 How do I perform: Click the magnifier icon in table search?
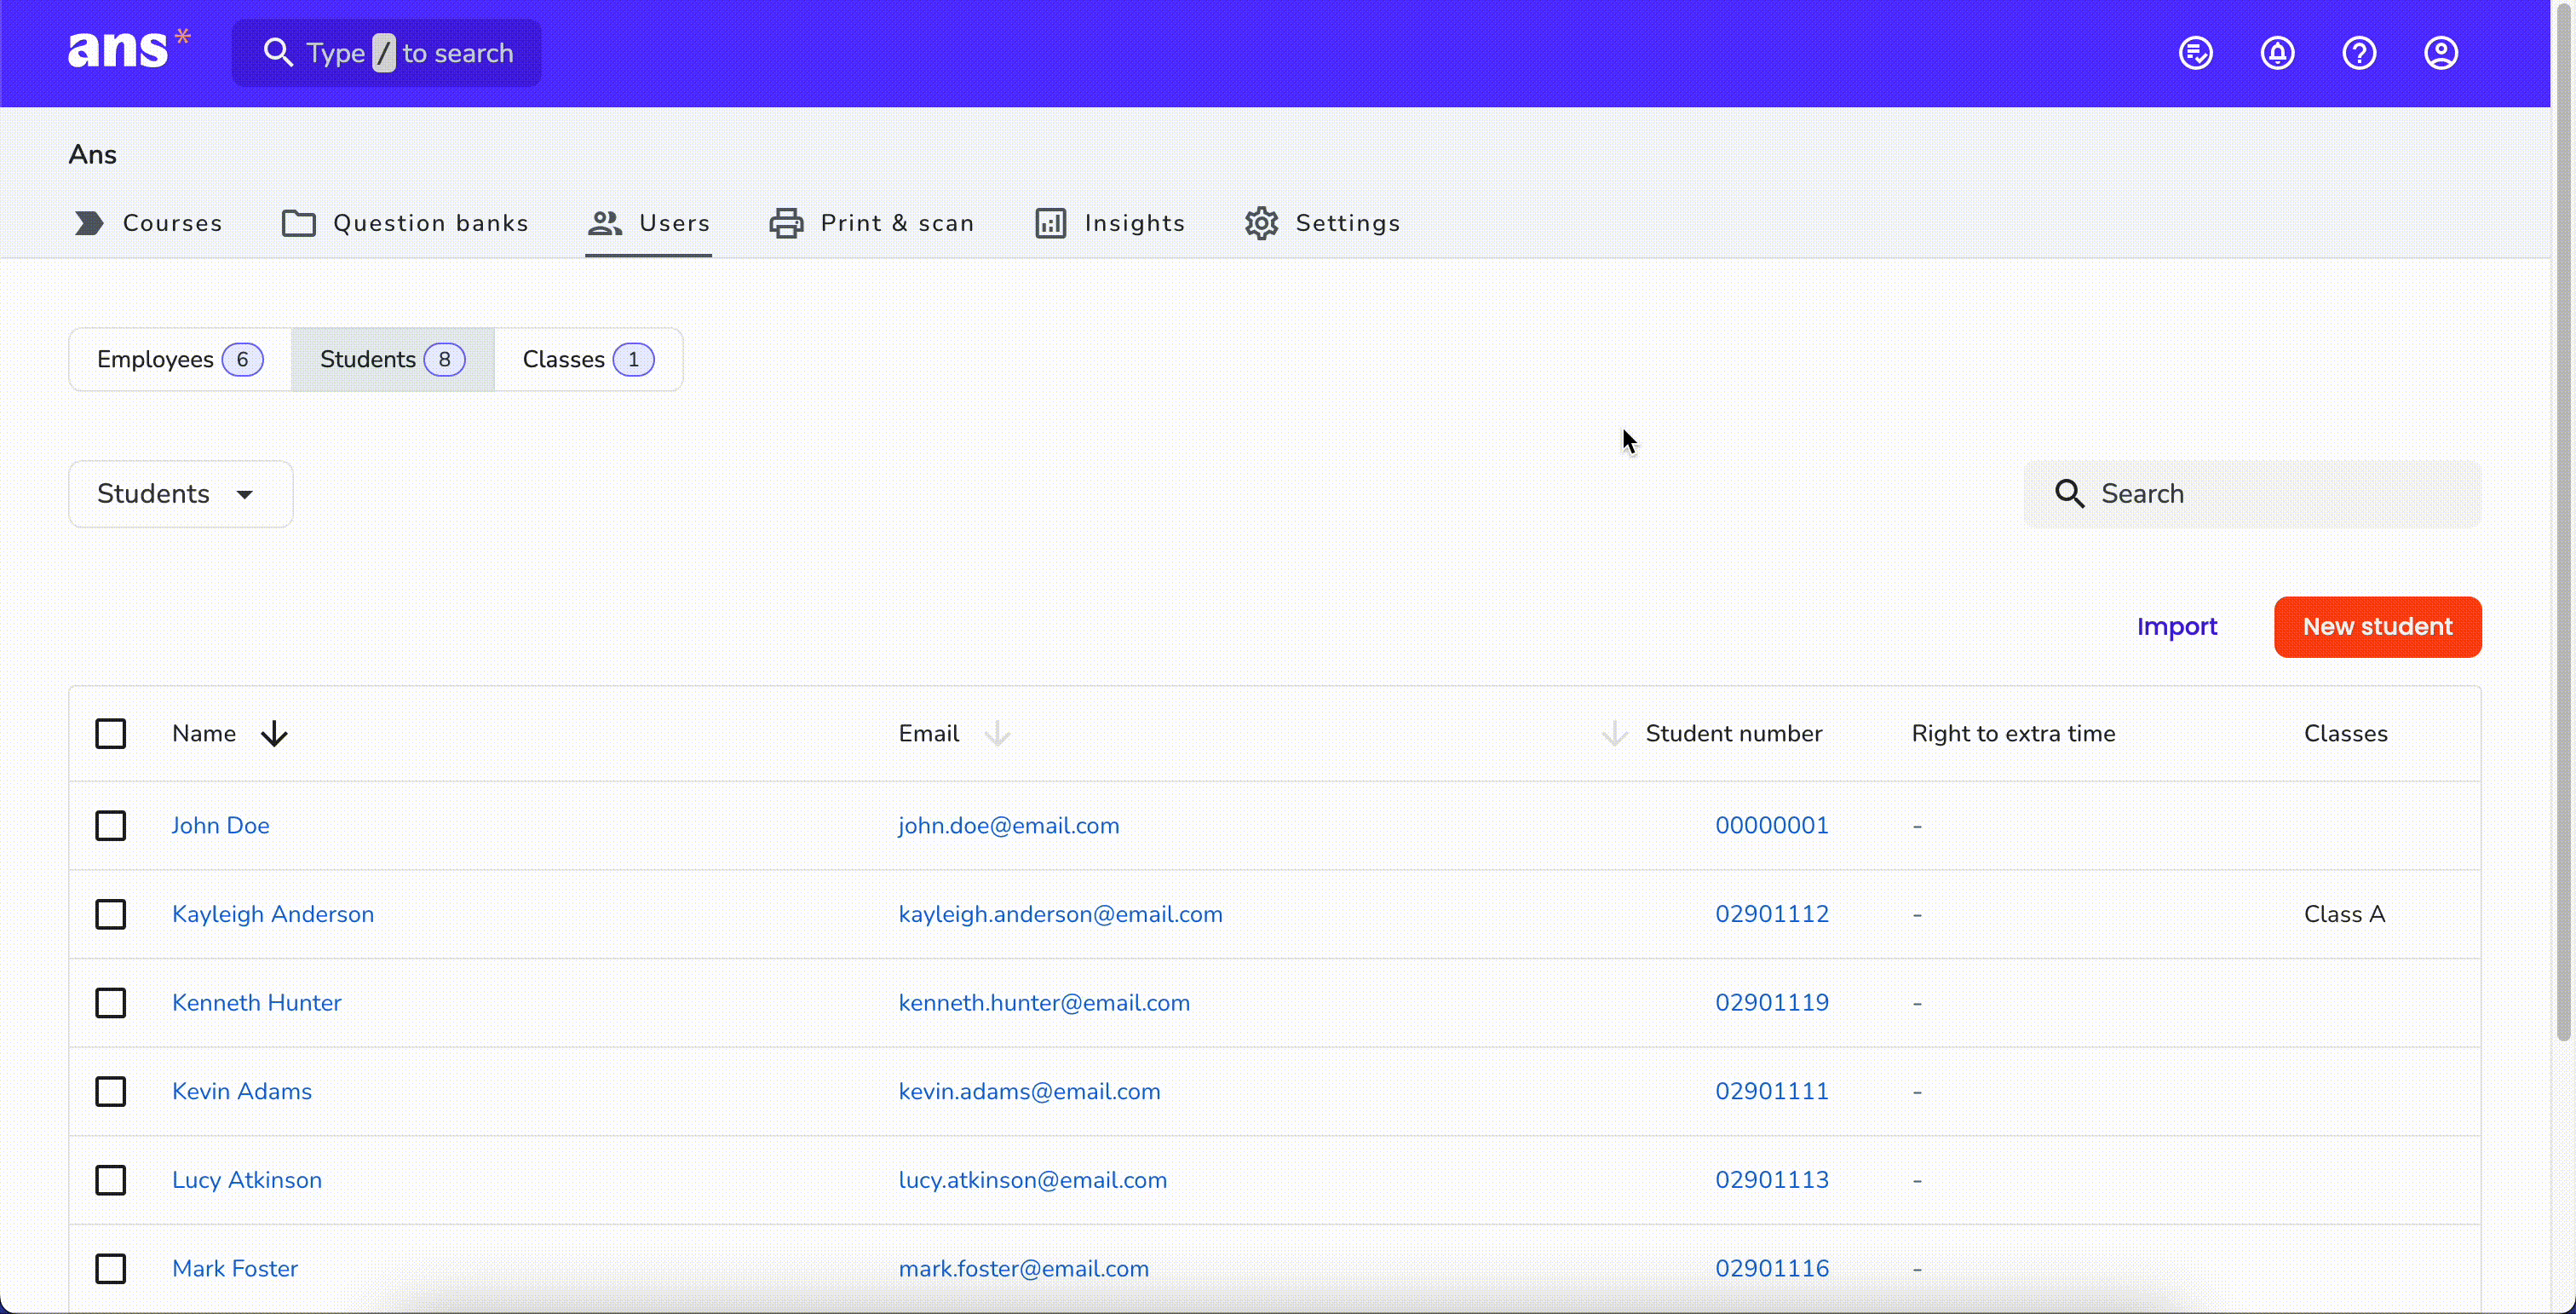tap(2069, 494)
